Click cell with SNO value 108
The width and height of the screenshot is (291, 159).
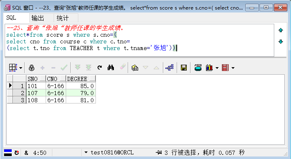pyautogui.click(x=36, y=100)
